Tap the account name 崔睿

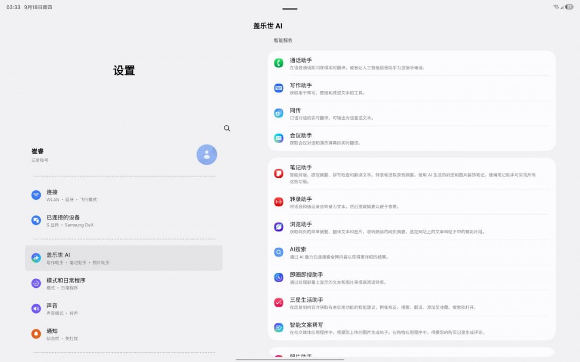[38, 151]
